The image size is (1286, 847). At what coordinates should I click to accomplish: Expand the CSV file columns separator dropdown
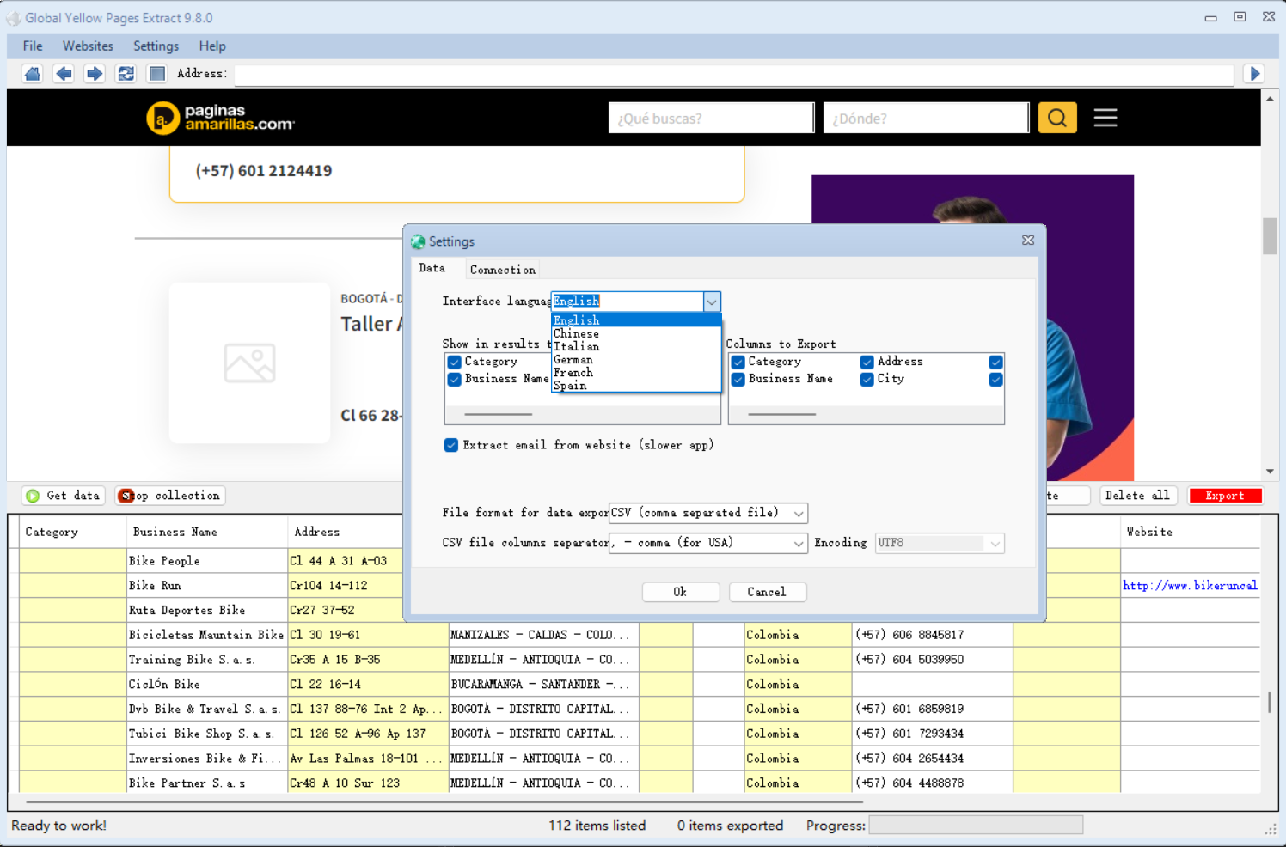click(x=798, y=544)
